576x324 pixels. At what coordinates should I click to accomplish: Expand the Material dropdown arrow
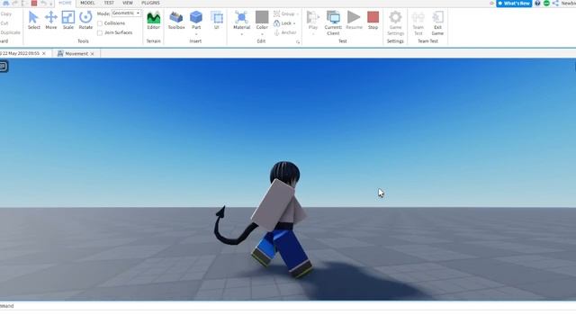pos(242,34)
